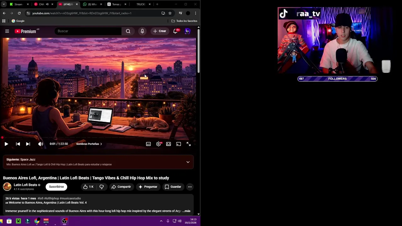Switch player to theater mode
The image size is (402, 226).
click(169, 144)
